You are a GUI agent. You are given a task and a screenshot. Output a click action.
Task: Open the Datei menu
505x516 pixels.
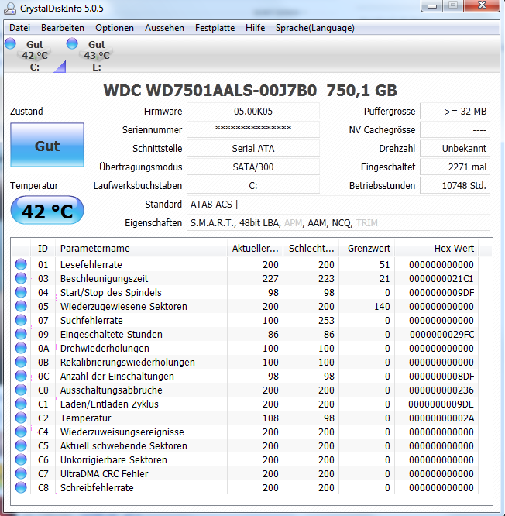(19, 28)
